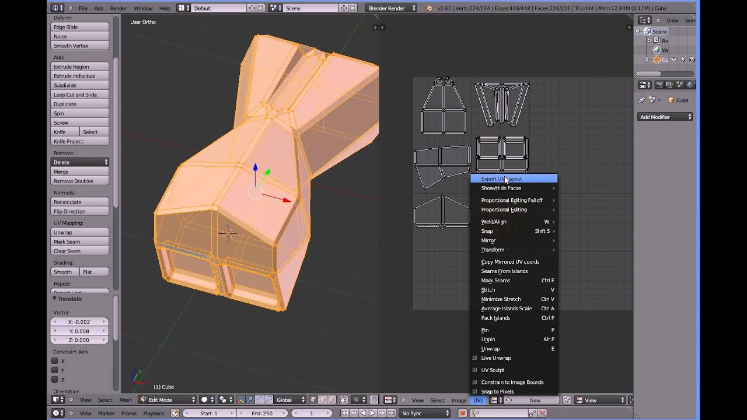Image resolution: width=747 pixels, height=420 pixels.
Task: Click the Smooth shading button
Action: pyautogui.click(x=65, y=272)
